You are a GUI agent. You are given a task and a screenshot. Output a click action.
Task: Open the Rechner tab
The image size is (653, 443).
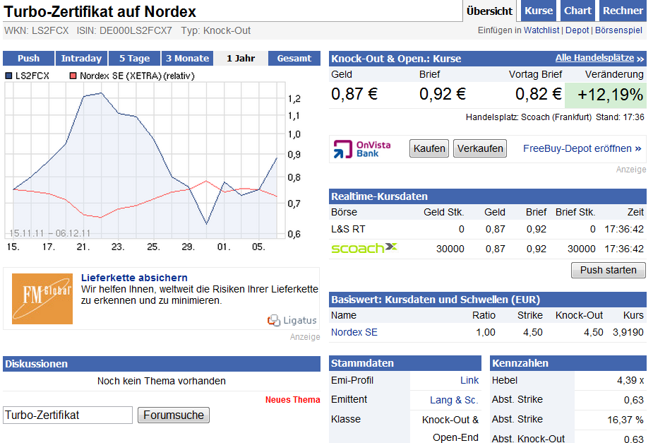(x=623, y=11)
